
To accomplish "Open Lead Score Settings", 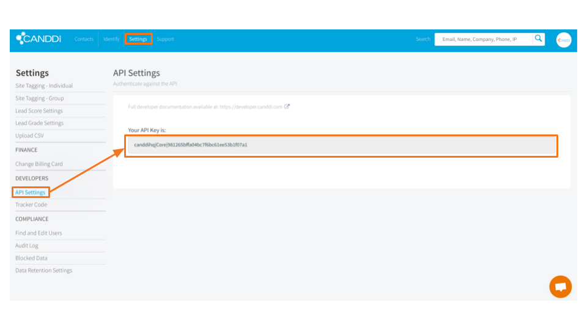I will pos(39,111).
